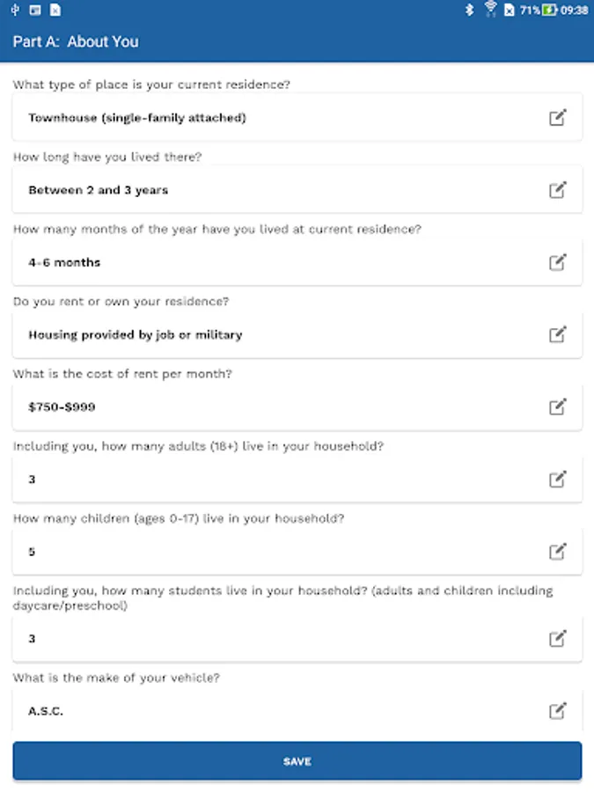Select the '4-6 months' answer field
The width and height of the screenshot is (594, 792).
[x=264, y=262]
